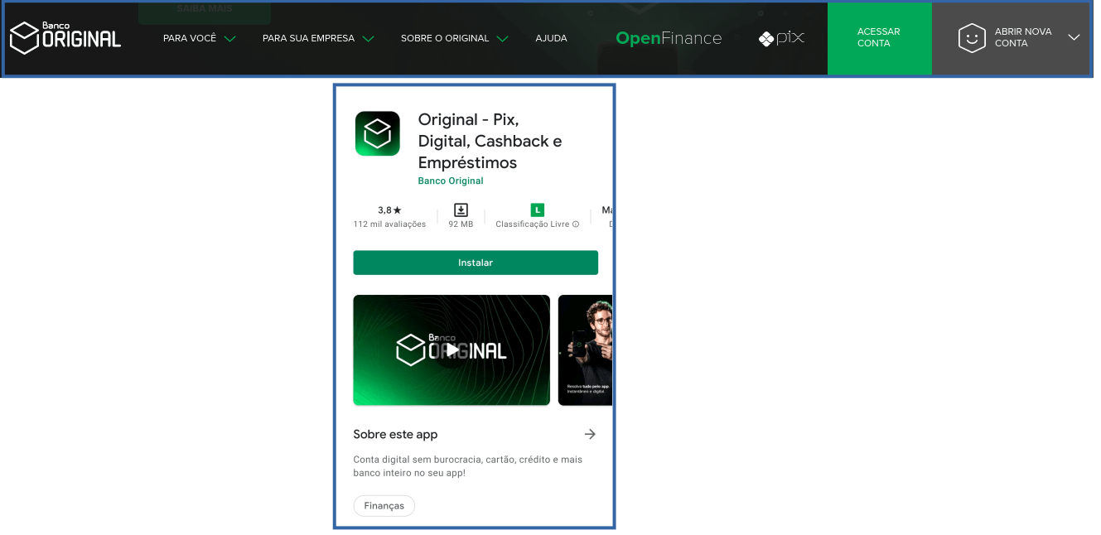Expand the PARA SUA EMPRESA dropdown
Image resolution: width=1101 pixels, height=535 pixels.
click(317, 38)
